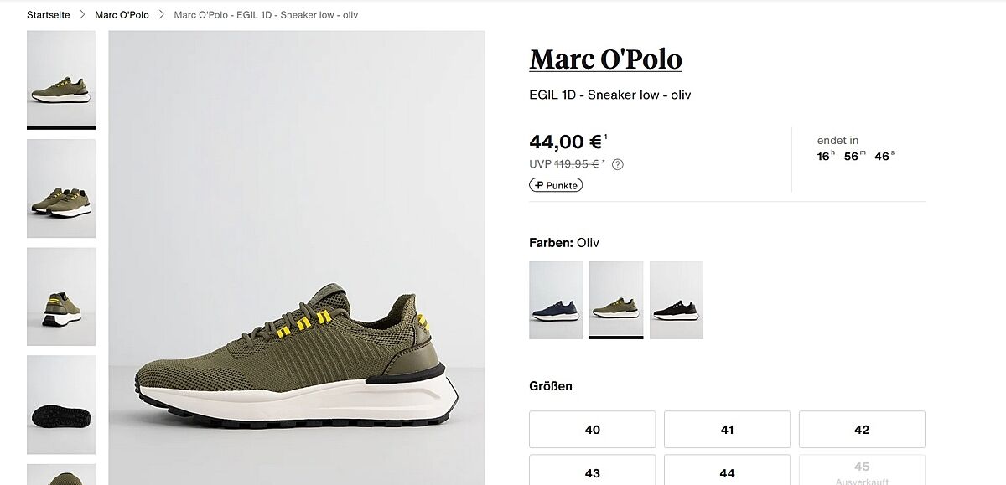Go to Marc O'Polo breadcrumb
The height and width of the screenshot is (485, 1006).
click(x=122, y=15)
